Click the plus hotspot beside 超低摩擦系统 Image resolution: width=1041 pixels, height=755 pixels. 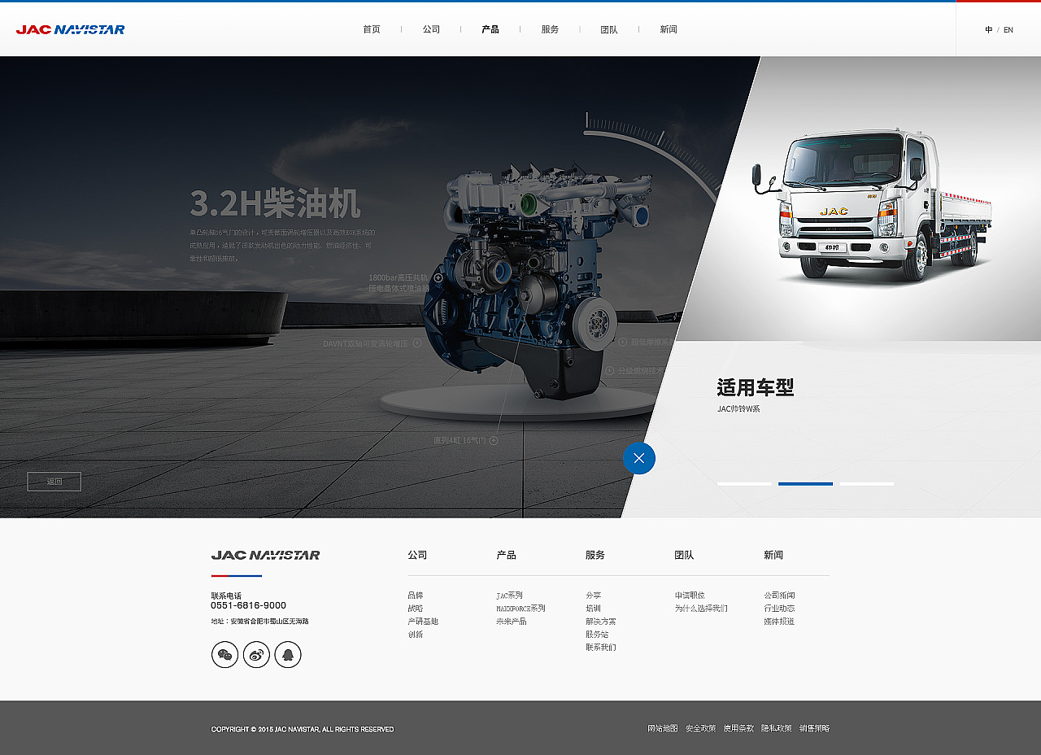(623, 342)
